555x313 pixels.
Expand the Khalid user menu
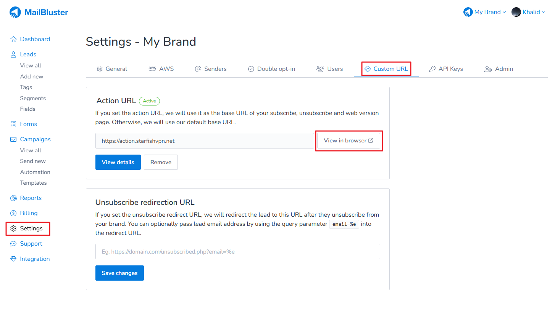click(528, 12)
